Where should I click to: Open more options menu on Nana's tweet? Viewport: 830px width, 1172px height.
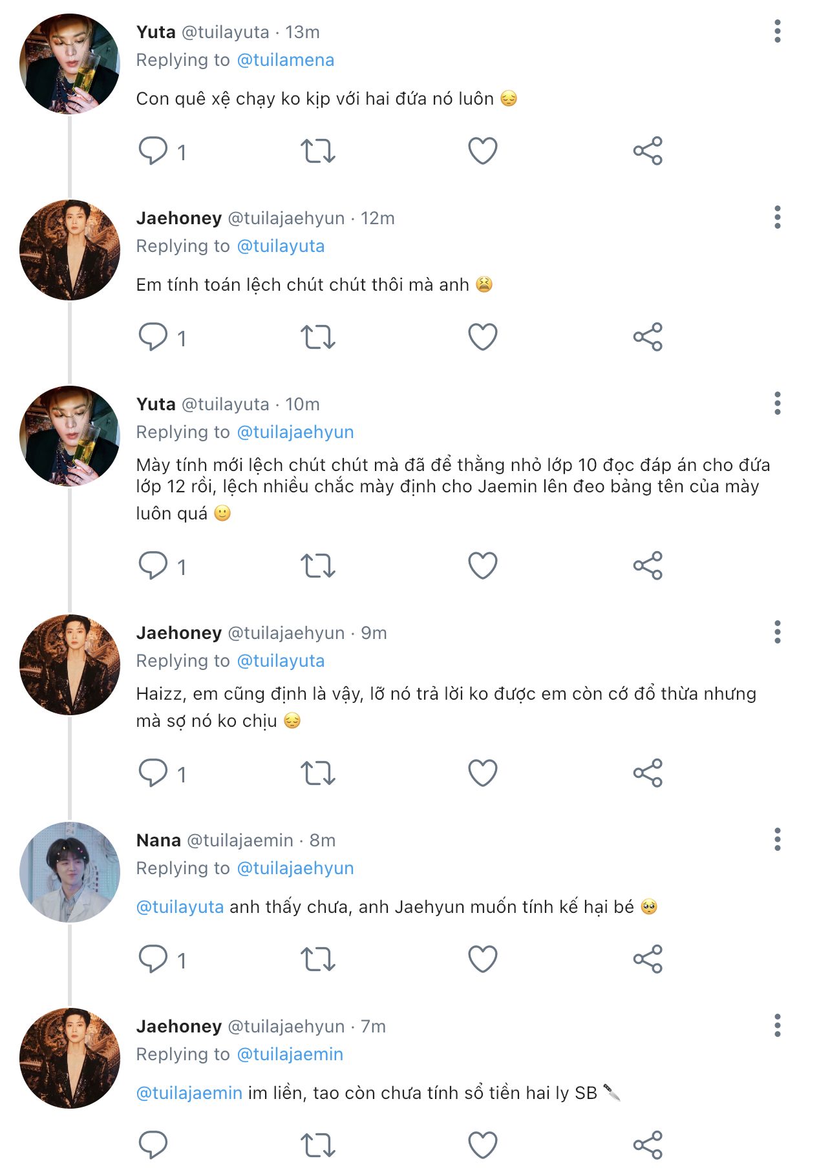click(778, 840)
